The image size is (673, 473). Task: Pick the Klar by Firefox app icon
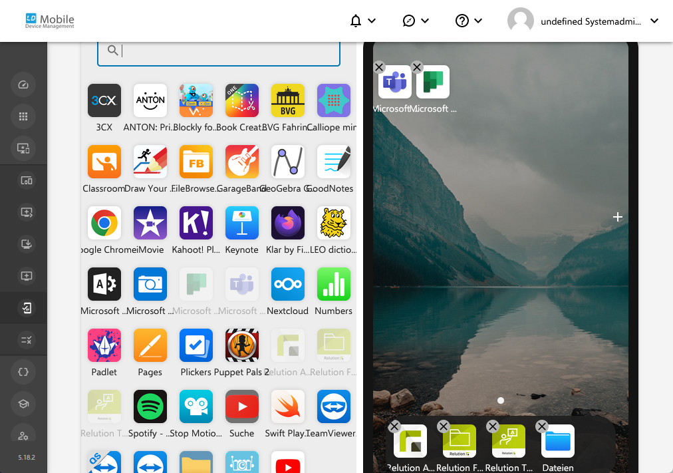coord(288,223)
